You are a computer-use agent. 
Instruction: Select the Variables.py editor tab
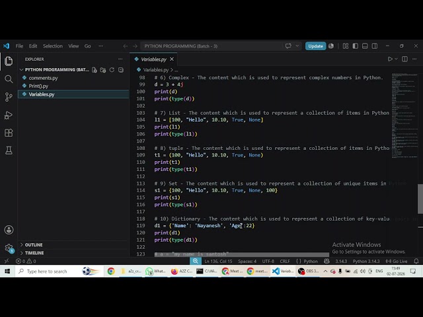(x=153, y=59)
